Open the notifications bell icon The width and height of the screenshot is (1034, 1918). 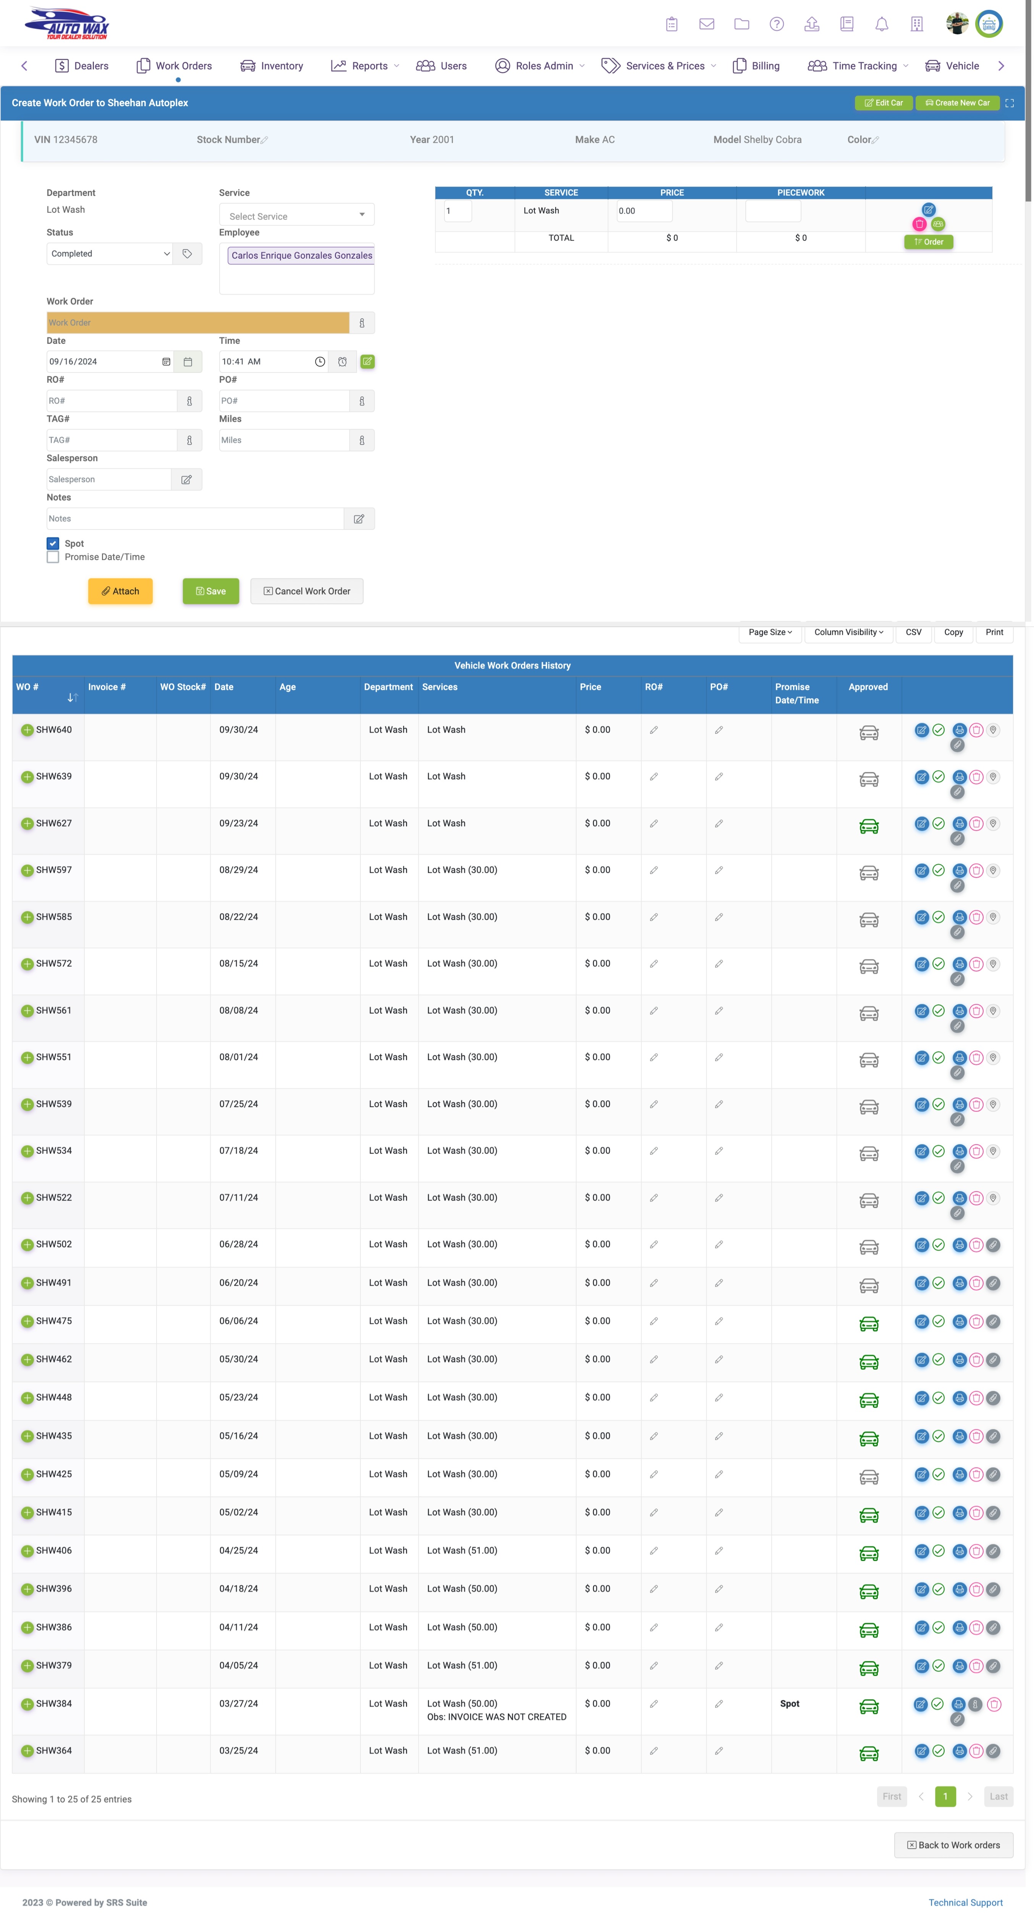click(x=881, y=24)
